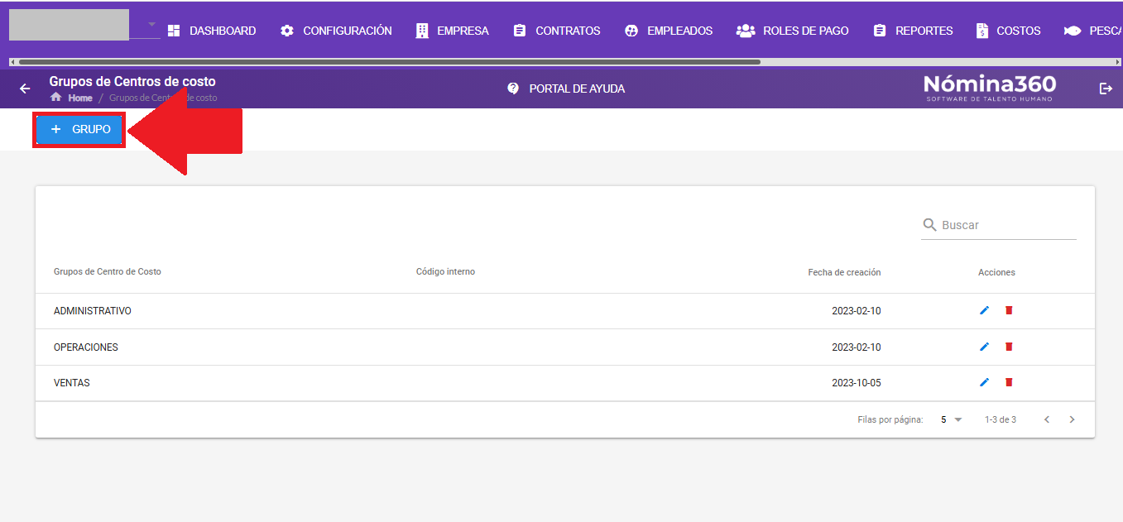Click the Costos receipt icon
This screenshot has width=1123, height=522.
[981, 31]
